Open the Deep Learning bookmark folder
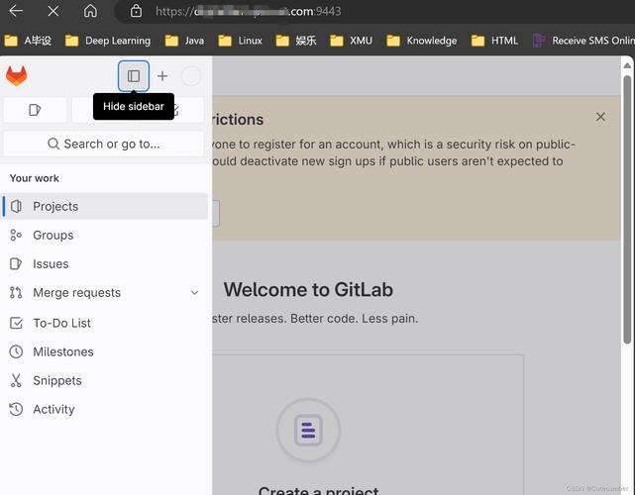 (108, 41)
